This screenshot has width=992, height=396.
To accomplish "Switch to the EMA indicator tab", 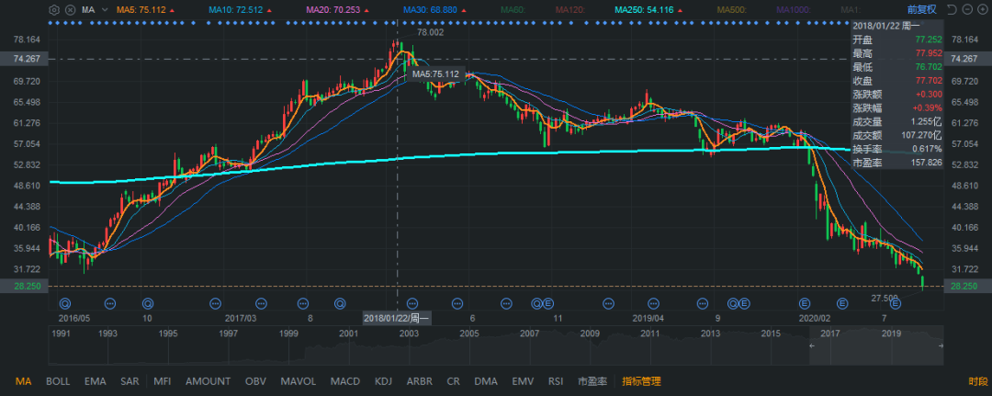I will point(95,381).
